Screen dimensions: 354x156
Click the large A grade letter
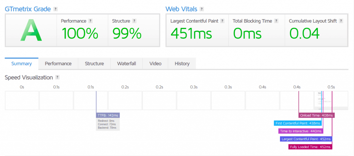pyautogui.click(x=31, y=30)
